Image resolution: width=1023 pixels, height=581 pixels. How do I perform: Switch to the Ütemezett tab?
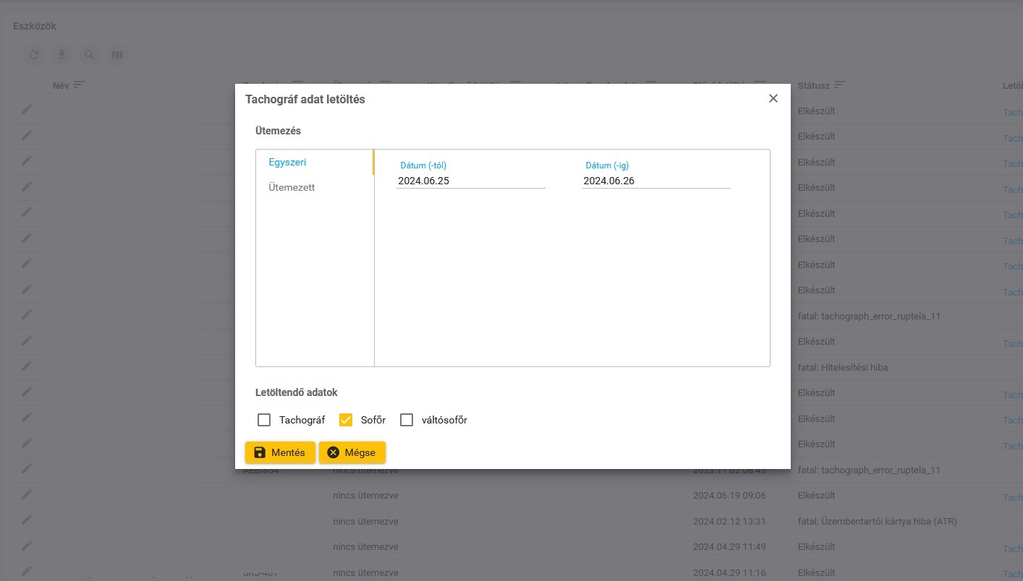click(x=292, y=187)
